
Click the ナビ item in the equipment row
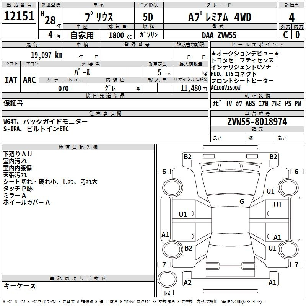tap(216, 103)
